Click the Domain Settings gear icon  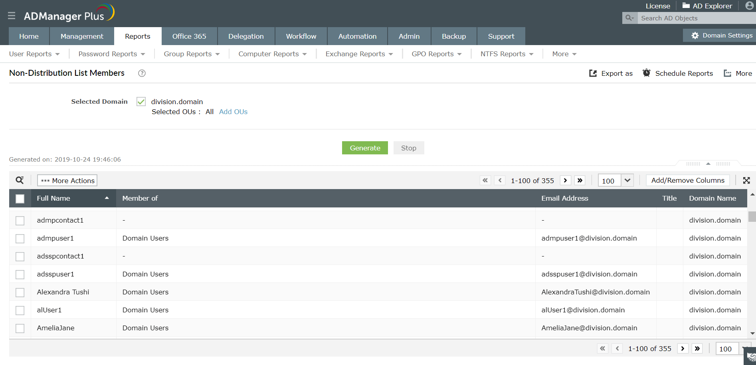coord(695,36)
